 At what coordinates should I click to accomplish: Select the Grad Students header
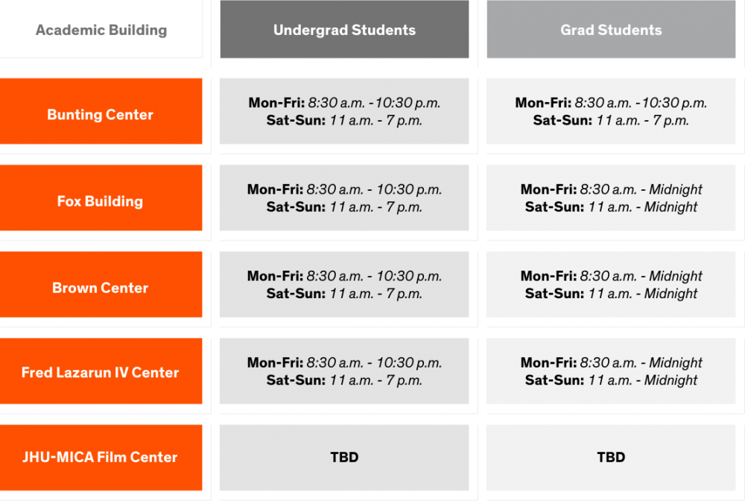(611, 30)
